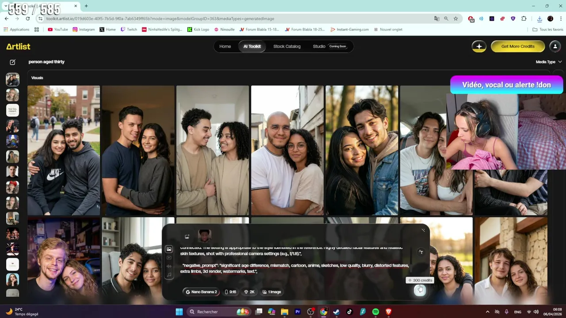Open the Twitch bookmark
The width and height of the screenshot is (566, 318).
click(129, 30)
